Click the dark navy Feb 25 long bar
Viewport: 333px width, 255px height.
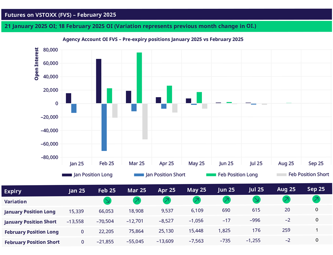[99, 81]
